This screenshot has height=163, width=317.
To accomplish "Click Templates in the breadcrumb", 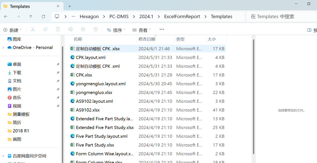I will click(x=222, y=17).
